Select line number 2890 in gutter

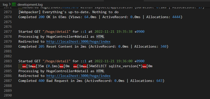(8, 96)
